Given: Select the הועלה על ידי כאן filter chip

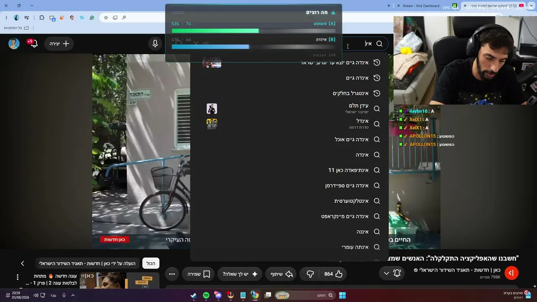Looking at the screenshot, I should (87, 263).
